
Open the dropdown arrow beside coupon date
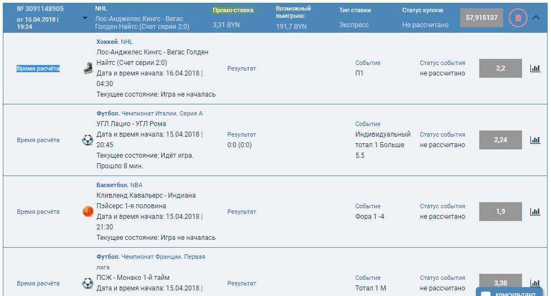(85, 18)
